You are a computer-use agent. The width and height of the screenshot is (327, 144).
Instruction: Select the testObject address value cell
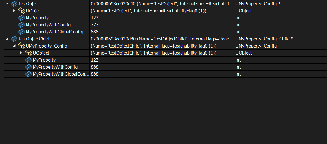pos(162,4)
